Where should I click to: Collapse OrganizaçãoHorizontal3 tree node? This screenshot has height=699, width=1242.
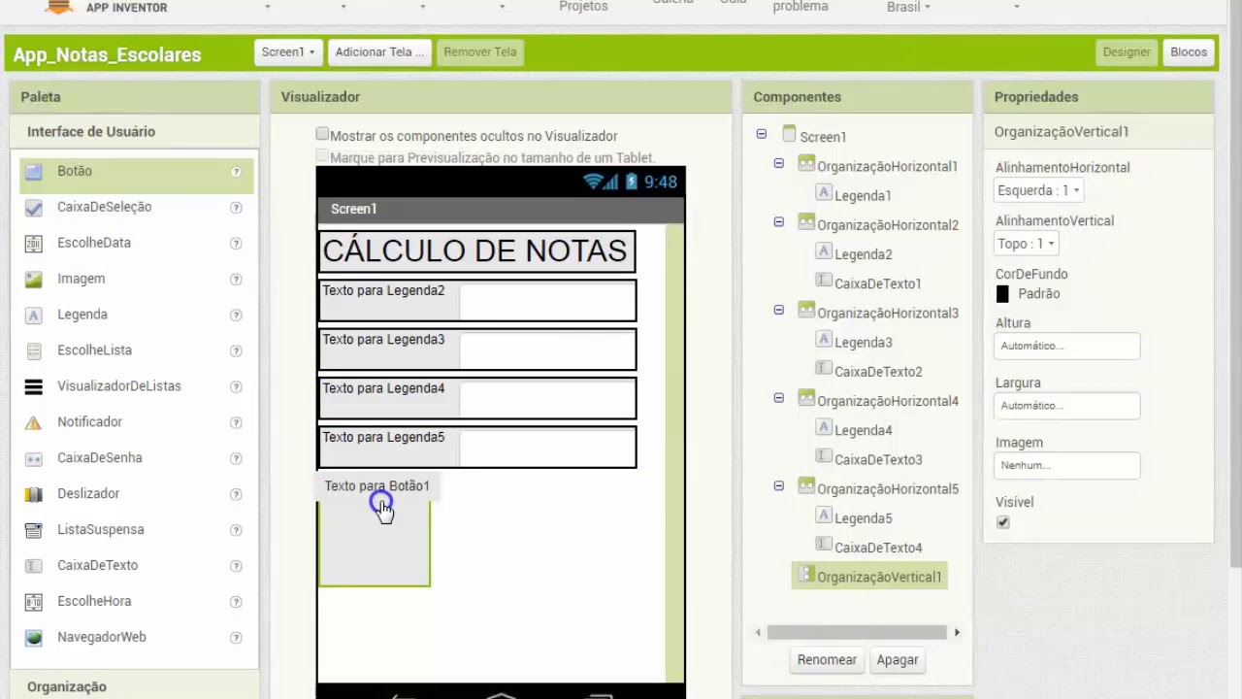click(778, 310)
